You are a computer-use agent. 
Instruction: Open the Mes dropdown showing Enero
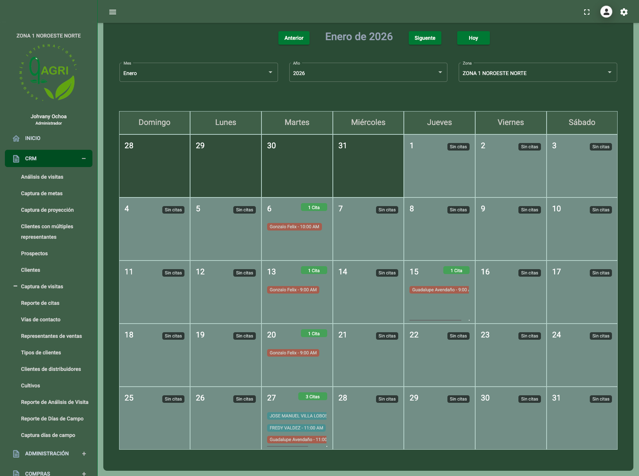click(198, 73)
